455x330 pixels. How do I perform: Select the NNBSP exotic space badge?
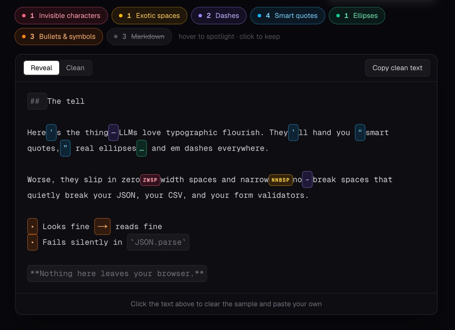tap(280, 180)
